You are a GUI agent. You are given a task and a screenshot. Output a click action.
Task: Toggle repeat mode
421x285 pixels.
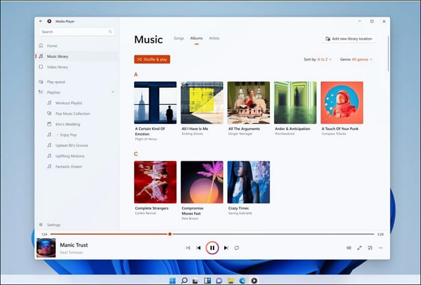(236, 248)
